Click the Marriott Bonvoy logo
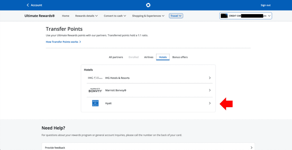Screen dimensions: 292x150 [95, 90]
